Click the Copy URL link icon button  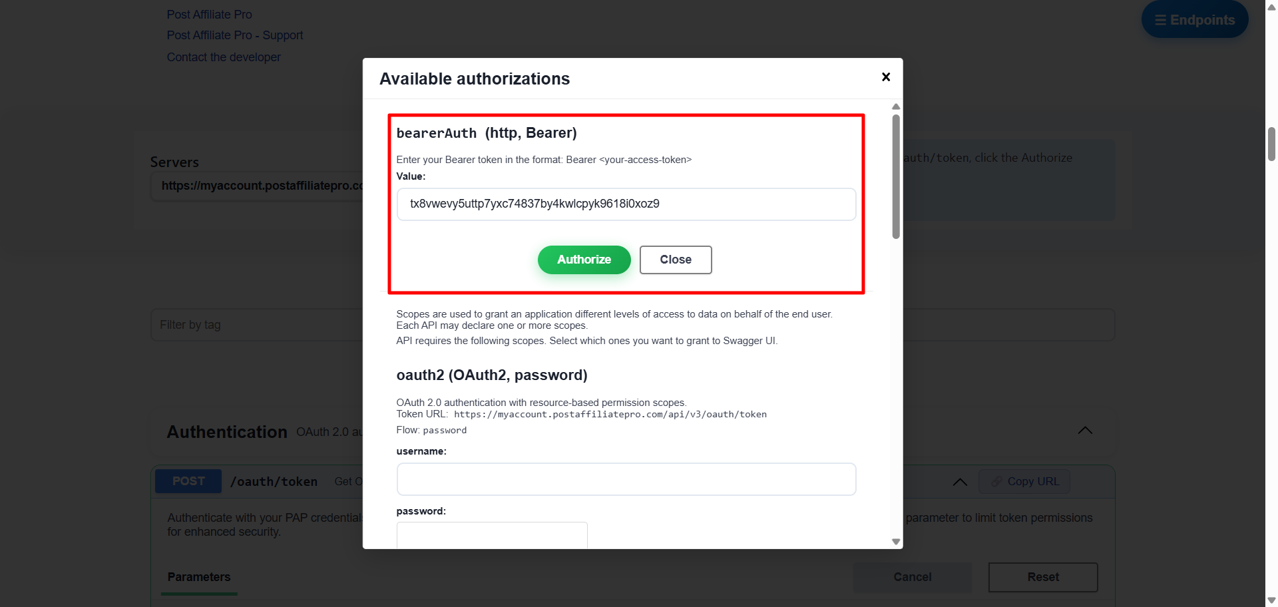coord(1024,482)
